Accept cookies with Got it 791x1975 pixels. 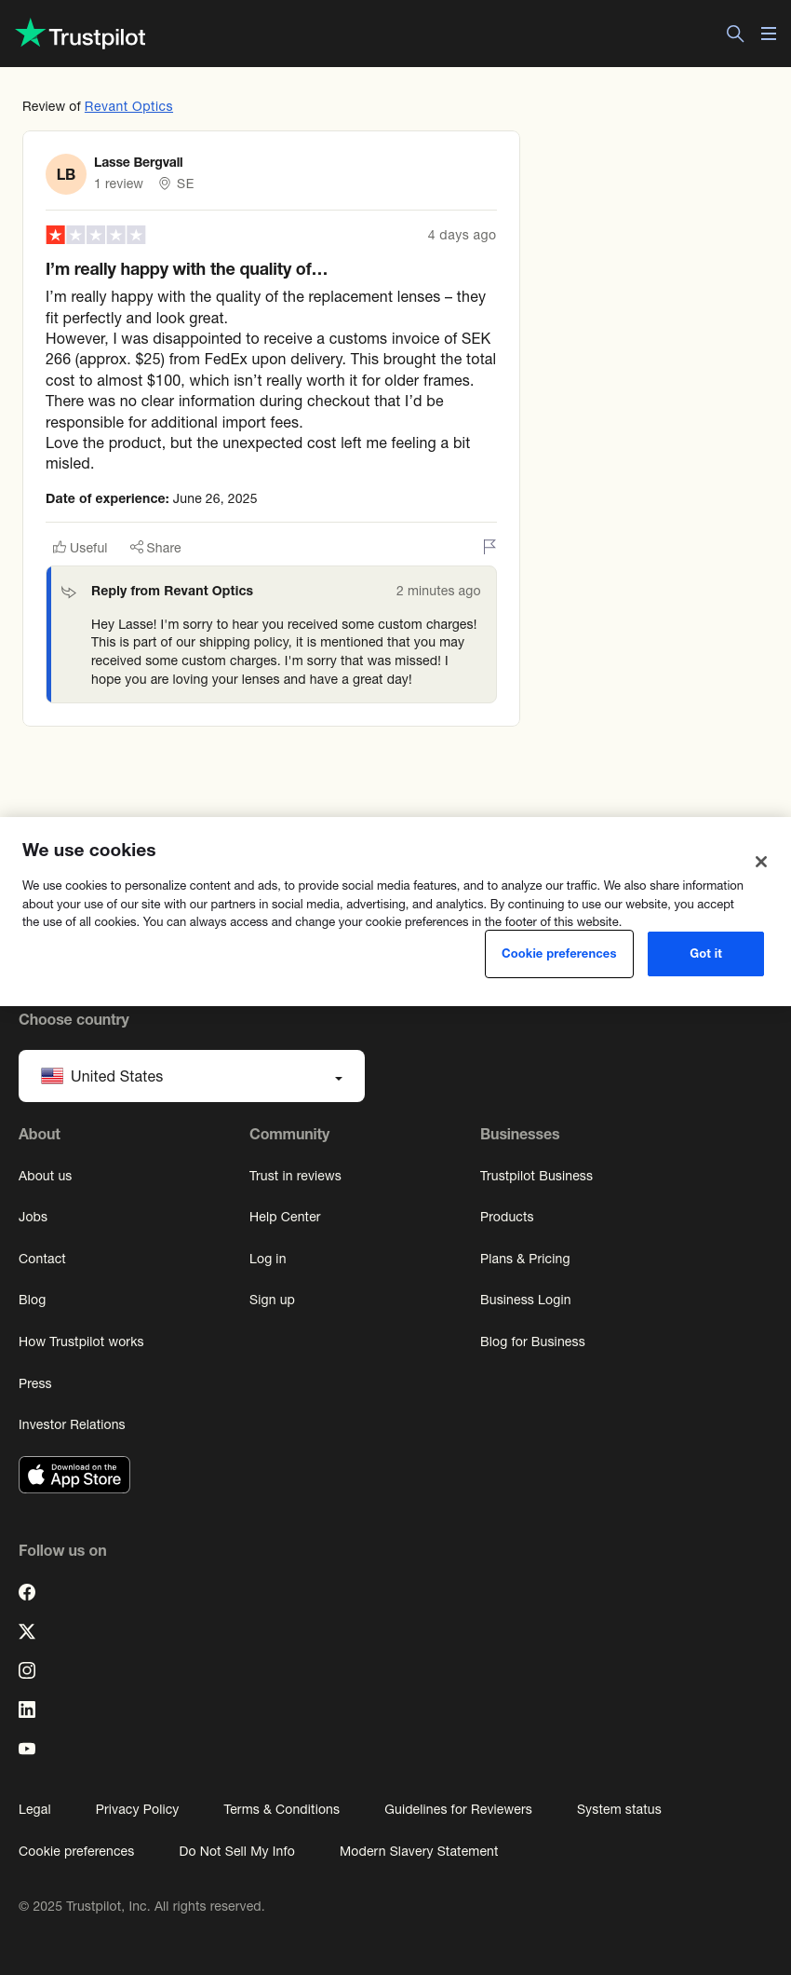tap(705, 954)
